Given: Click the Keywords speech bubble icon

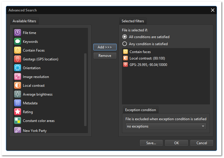Looking at the screenshot, I should [18, 42].
